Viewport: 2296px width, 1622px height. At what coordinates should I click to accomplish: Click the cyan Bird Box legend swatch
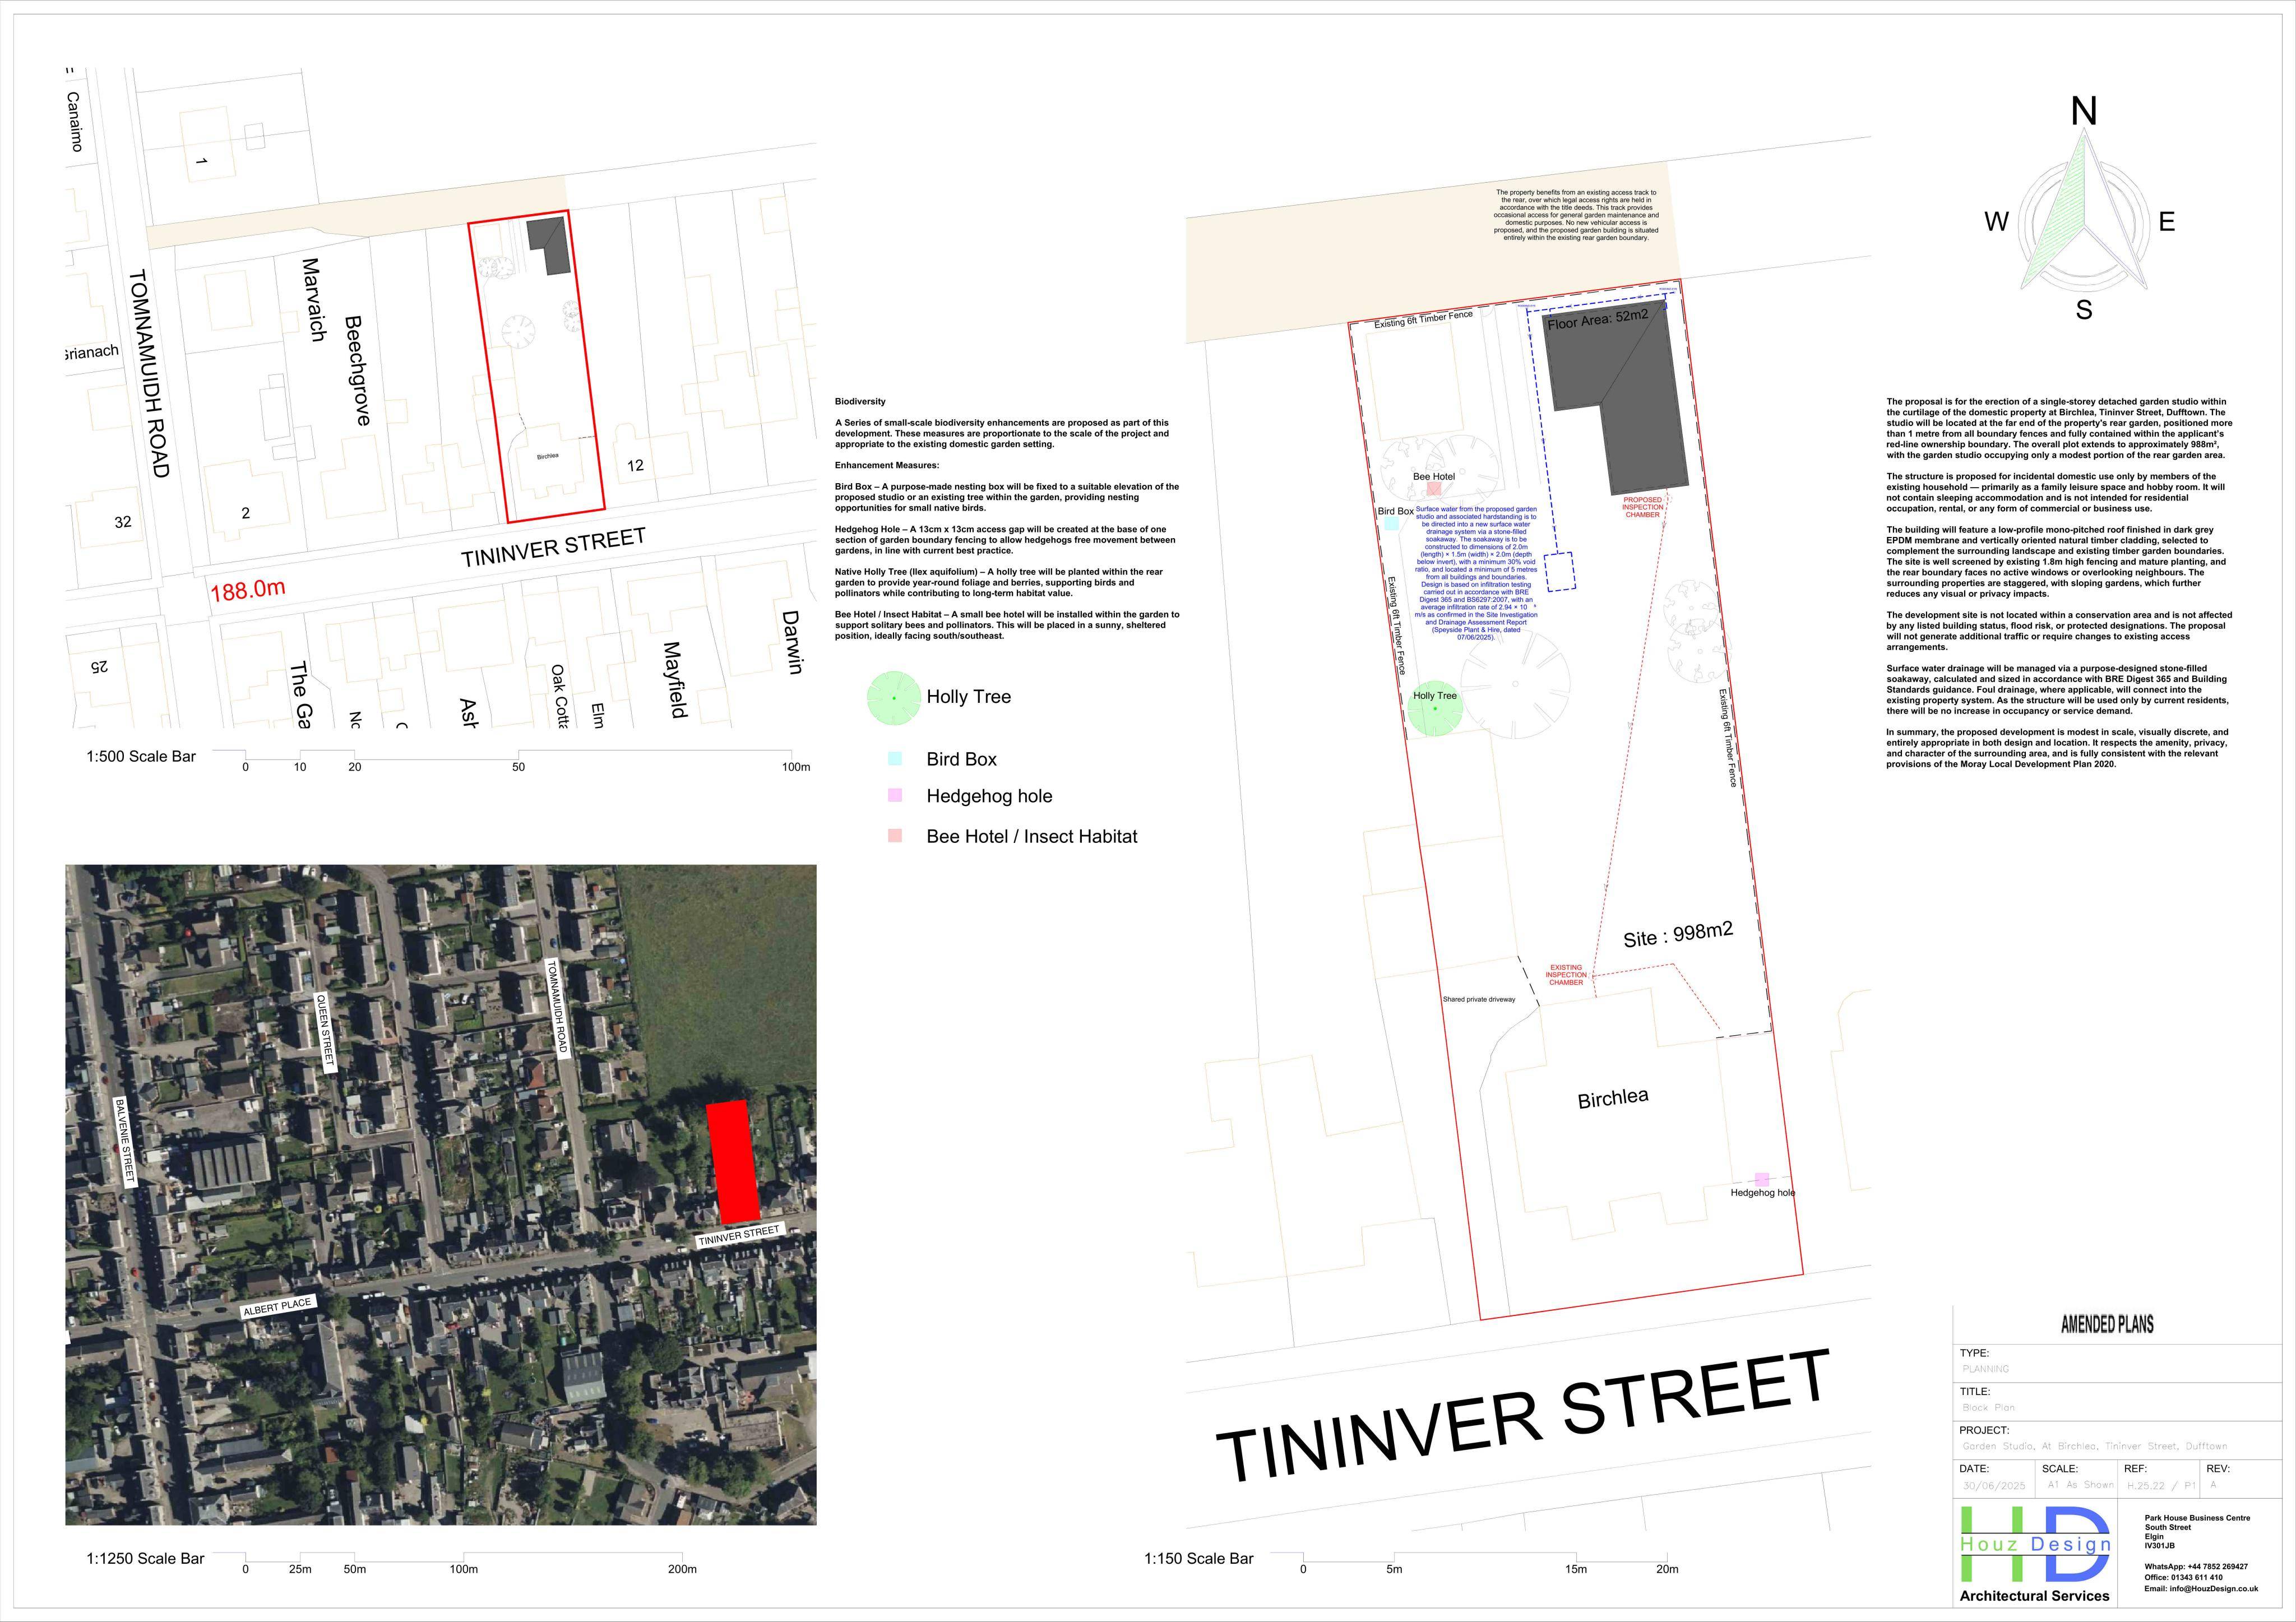pyautogui.click(x=895, y=759)
